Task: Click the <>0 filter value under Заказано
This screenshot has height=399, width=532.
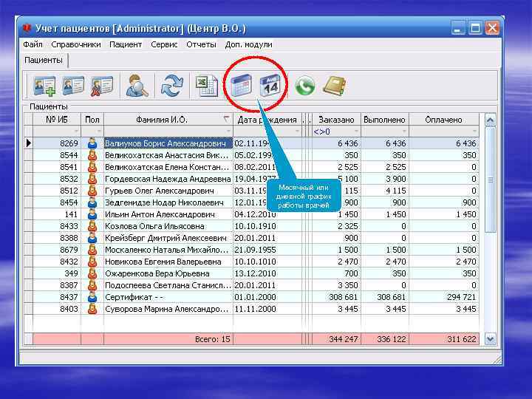Action: pos(321,132)
